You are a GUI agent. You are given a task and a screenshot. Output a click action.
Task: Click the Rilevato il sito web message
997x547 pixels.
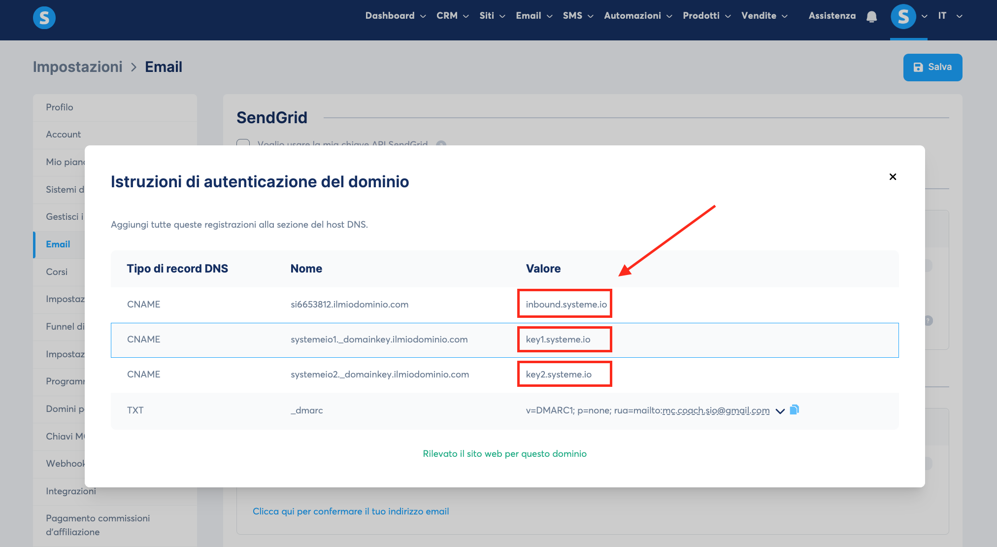tap(505, 454)
